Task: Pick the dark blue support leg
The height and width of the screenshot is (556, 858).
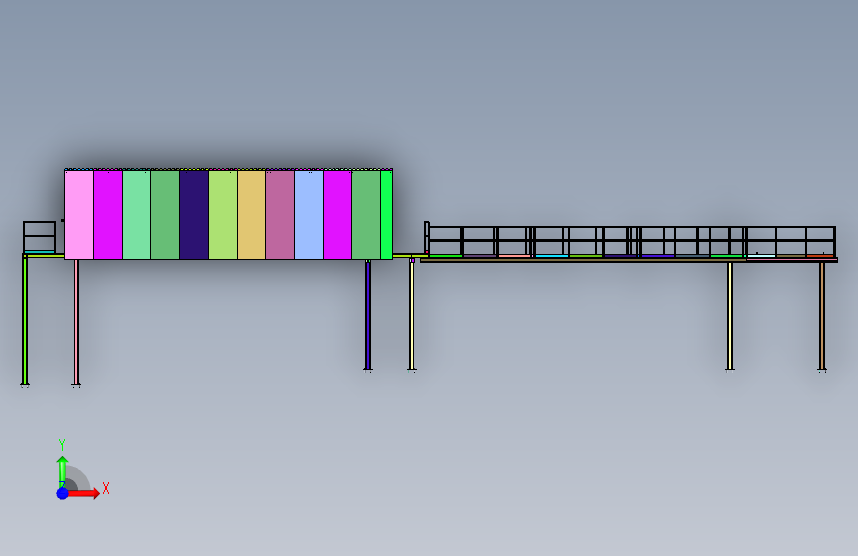Action: coord(368,316)
